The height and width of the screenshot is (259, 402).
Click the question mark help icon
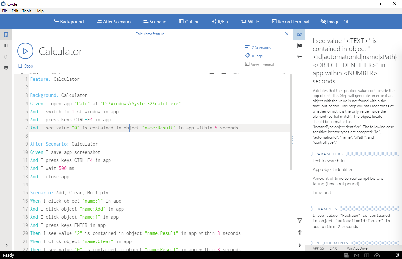click(x=300, y=233)
